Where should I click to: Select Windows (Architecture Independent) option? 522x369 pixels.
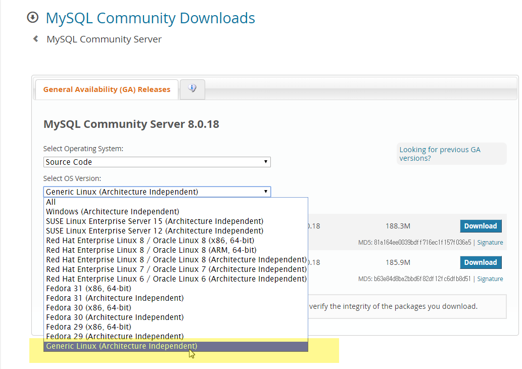click(176, 212)
